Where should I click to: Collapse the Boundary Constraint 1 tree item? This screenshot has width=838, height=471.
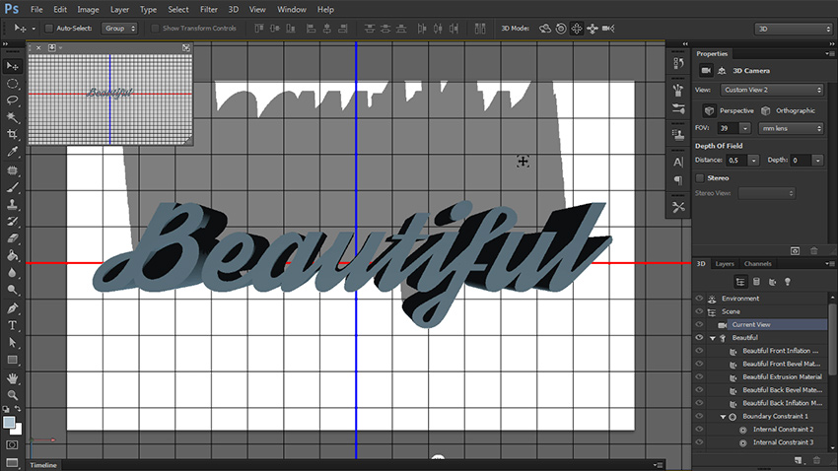point(724,417)
